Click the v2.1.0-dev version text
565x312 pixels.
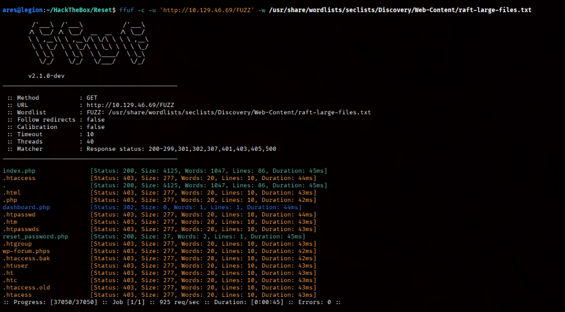tap(46, 76)
